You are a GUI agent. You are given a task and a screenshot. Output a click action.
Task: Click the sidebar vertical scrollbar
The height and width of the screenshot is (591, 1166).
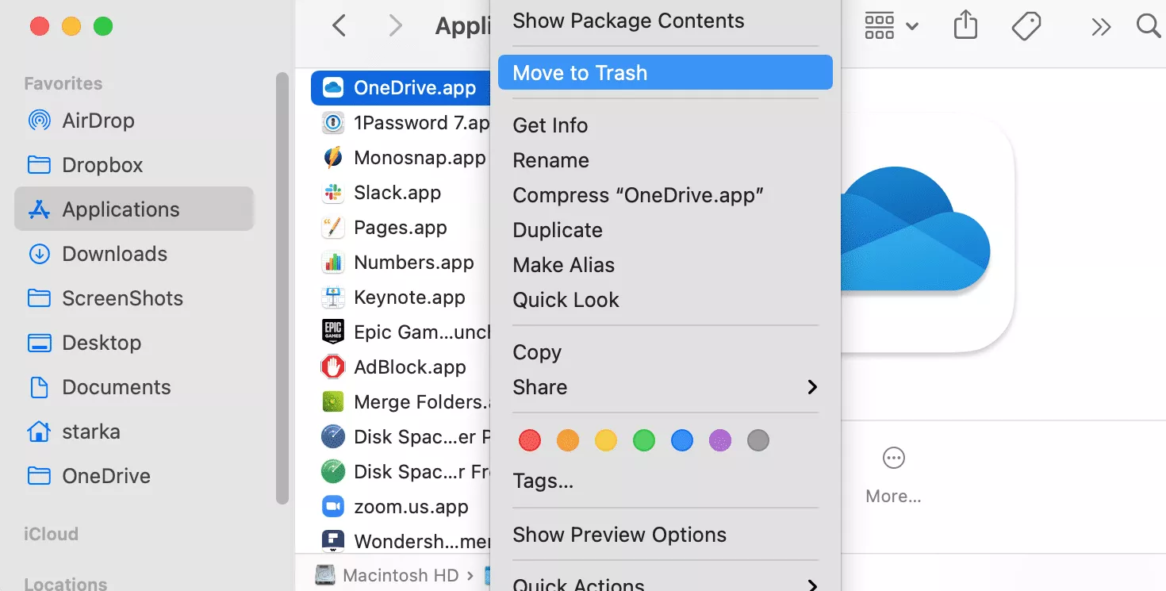click(282, 286)
